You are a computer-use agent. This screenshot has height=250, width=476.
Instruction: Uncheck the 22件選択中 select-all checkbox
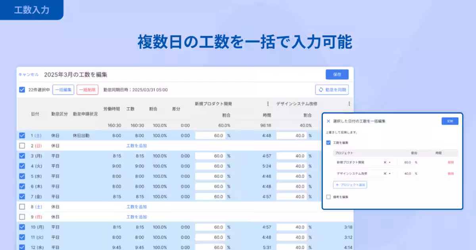point(21,90)
